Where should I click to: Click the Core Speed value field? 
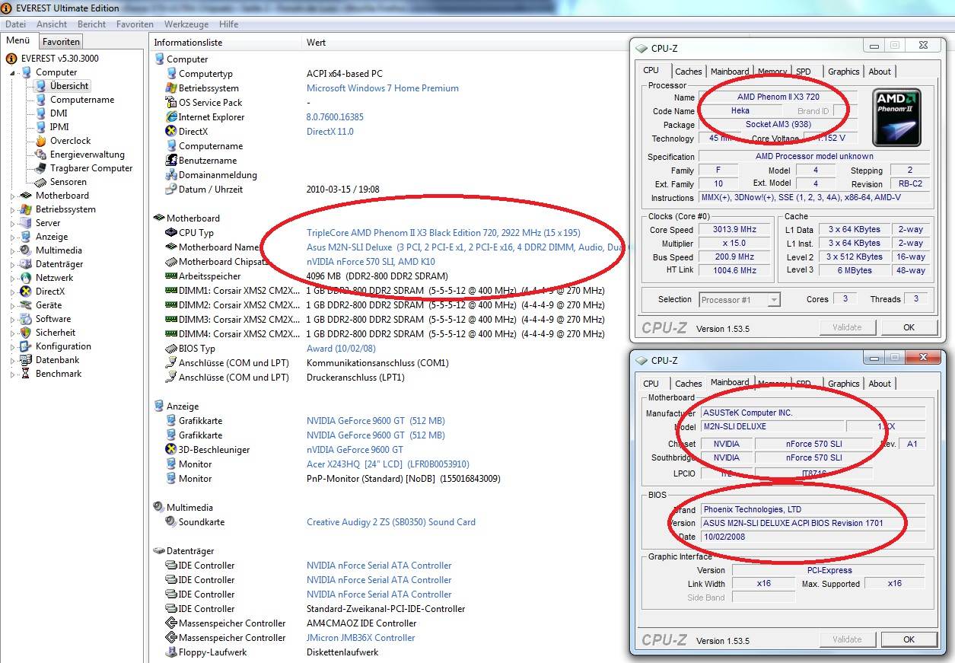pos(734,230)
